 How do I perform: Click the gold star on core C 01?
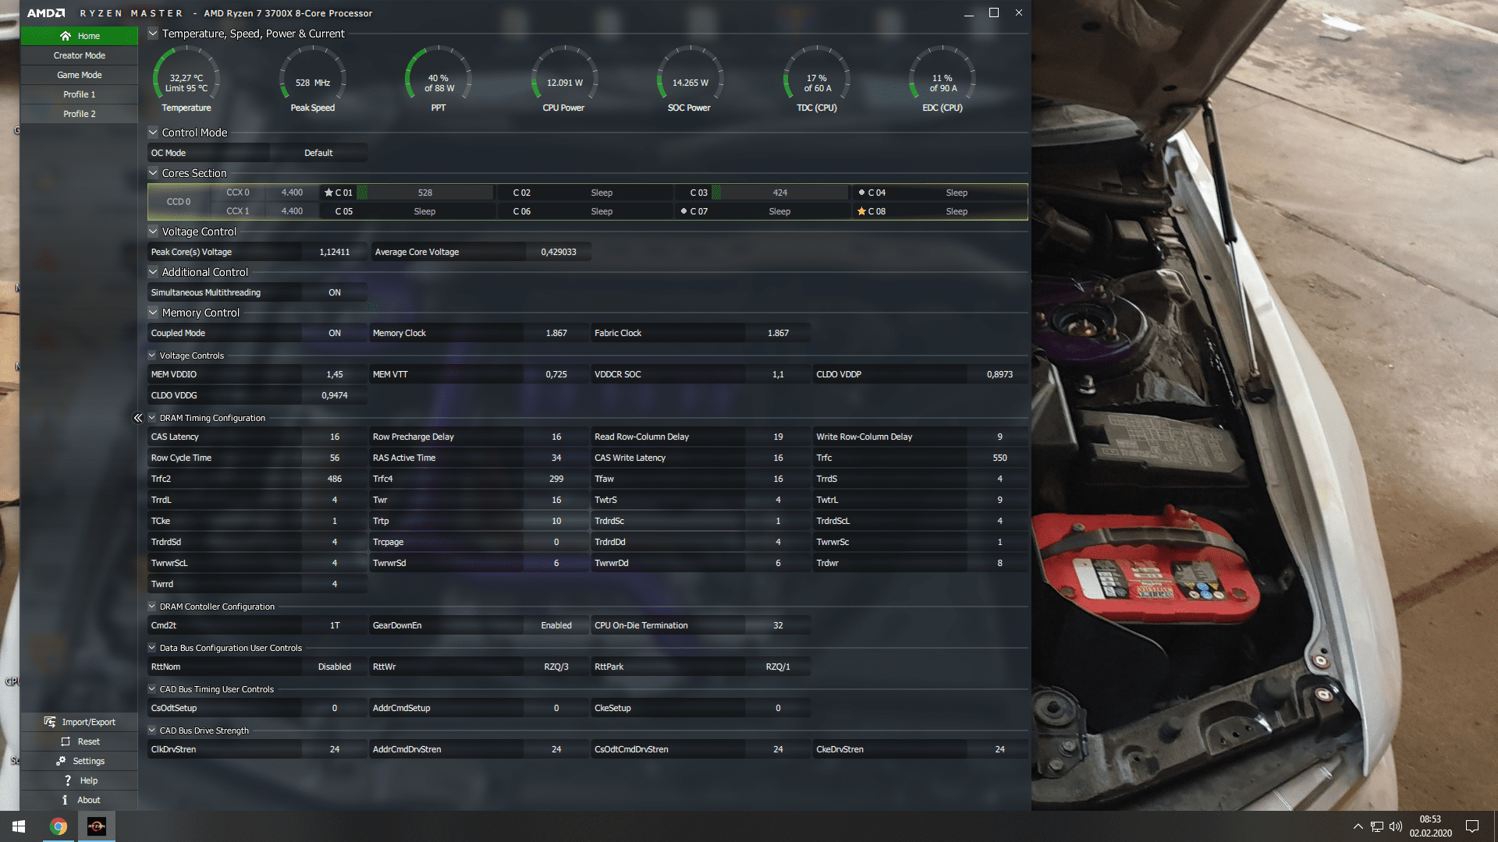point(328,192)
